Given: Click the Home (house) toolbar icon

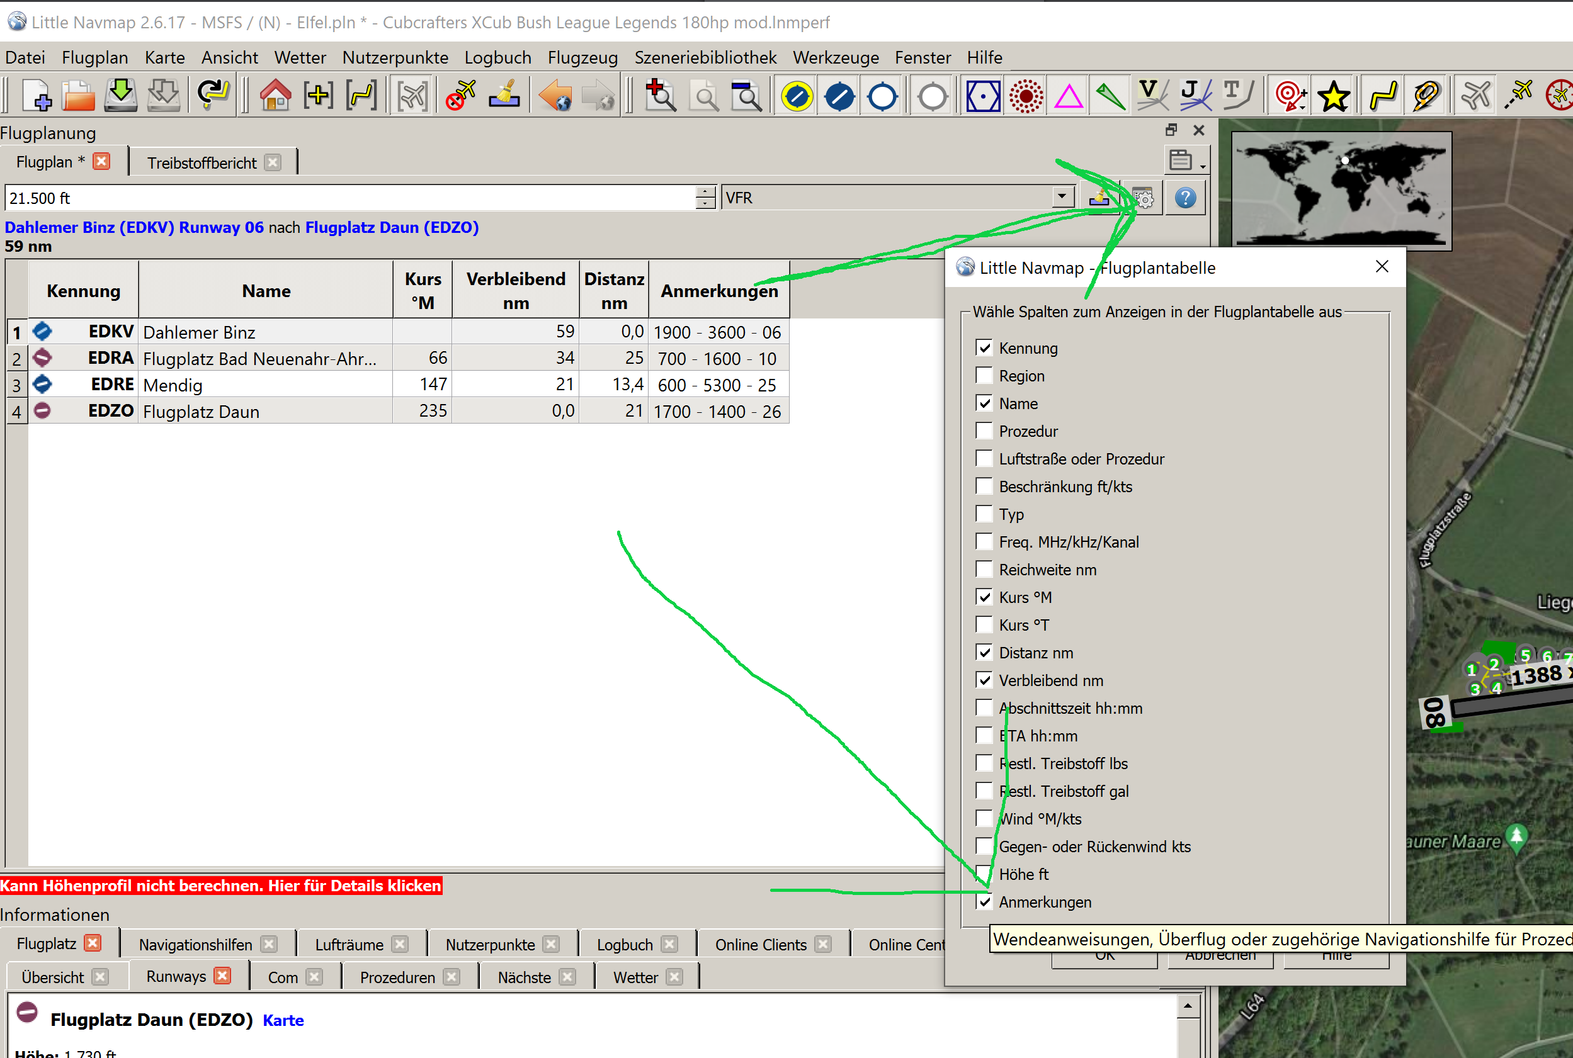Looking at the screenshot, I should tap(275, 95).
